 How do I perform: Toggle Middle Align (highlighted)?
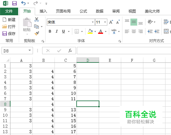pos(134,22)
